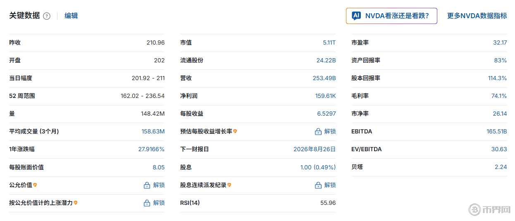Click 解锁 for 按公允价值计的上涨潜力
This screenshot has width=515, height=221.
159,203
